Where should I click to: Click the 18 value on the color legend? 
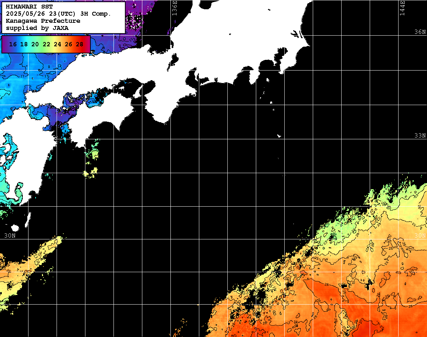(24, 44)
